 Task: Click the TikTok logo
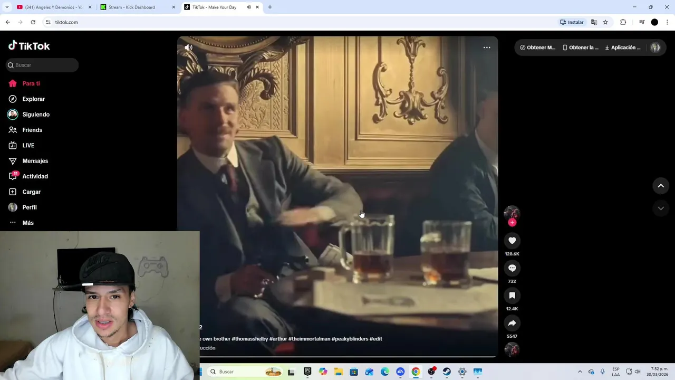click(29, 46)
